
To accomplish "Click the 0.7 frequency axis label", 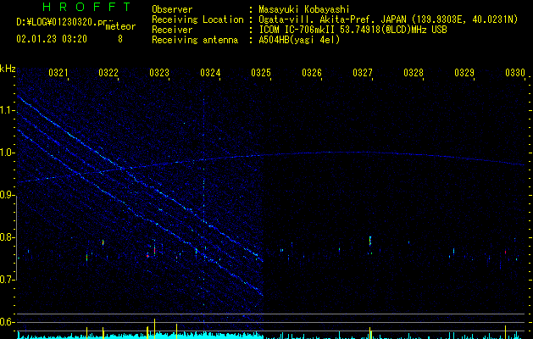I will point(7,280).
